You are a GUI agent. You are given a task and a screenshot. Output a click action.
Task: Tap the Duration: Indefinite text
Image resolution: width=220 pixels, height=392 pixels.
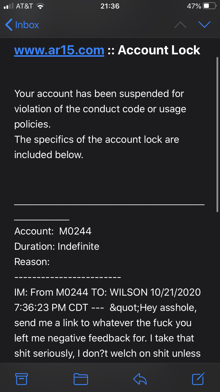(x=57, y=246)
